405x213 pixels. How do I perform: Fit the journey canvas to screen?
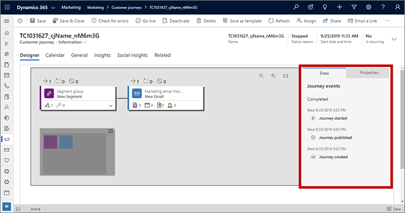(x=285, y=76)
